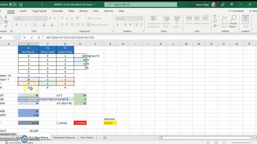
Task: Open the Review tab
Action: point(84,11)
